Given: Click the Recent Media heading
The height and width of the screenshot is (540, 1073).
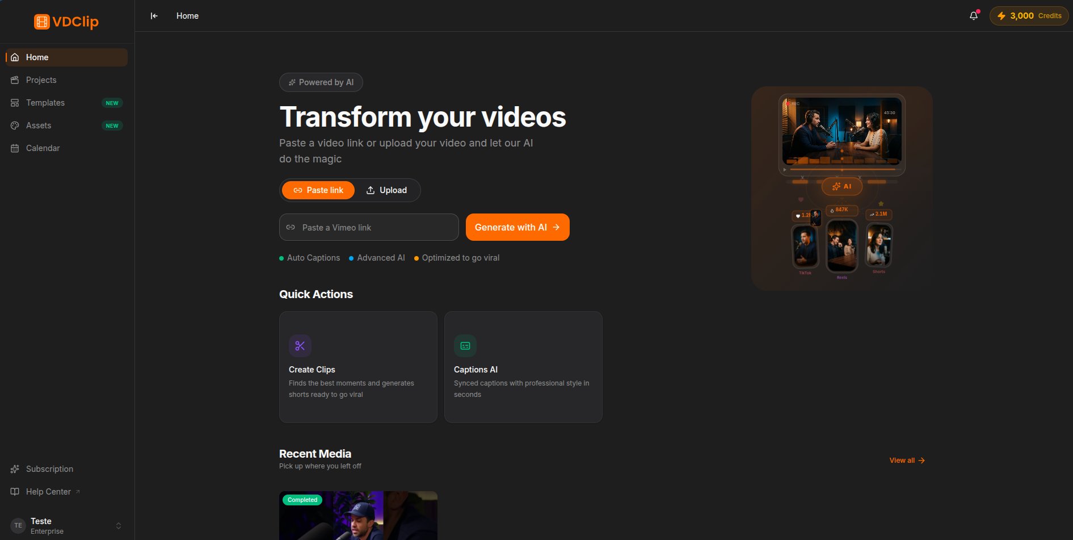Looking at the screenshot, I should (x=315, y=454).
